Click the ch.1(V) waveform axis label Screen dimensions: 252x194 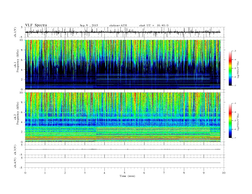tap(15, 32)
